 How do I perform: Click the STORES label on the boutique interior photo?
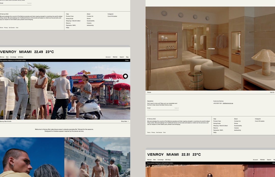tap(211, 49)
